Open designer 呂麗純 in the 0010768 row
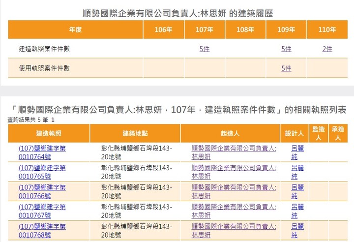This screenshot has height=242, width=354. click(x=297, y=231)
